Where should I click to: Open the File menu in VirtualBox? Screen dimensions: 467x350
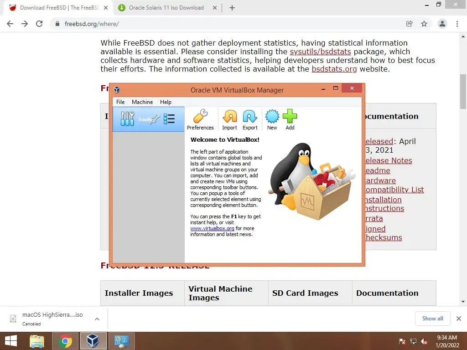(x=120, y=102)
